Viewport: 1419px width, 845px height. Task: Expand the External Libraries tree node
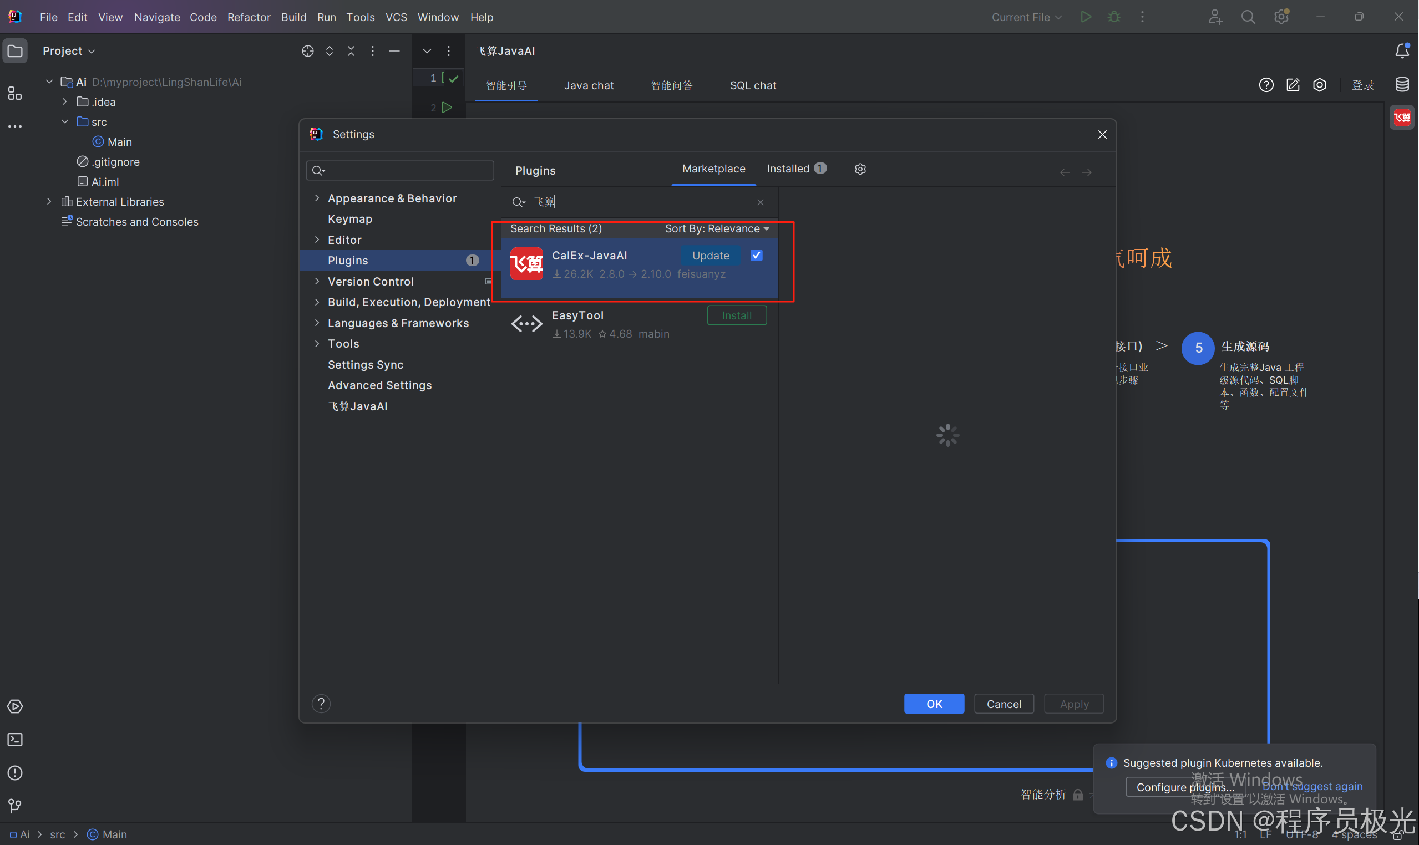click(49, 202)
